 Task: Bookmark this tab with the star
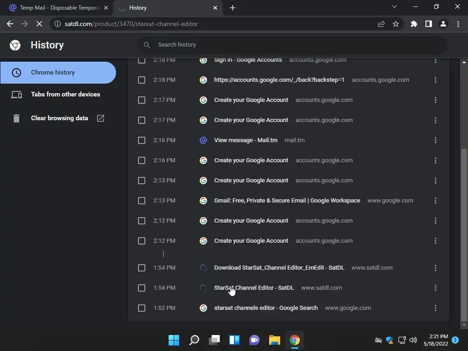click(396, 24)
